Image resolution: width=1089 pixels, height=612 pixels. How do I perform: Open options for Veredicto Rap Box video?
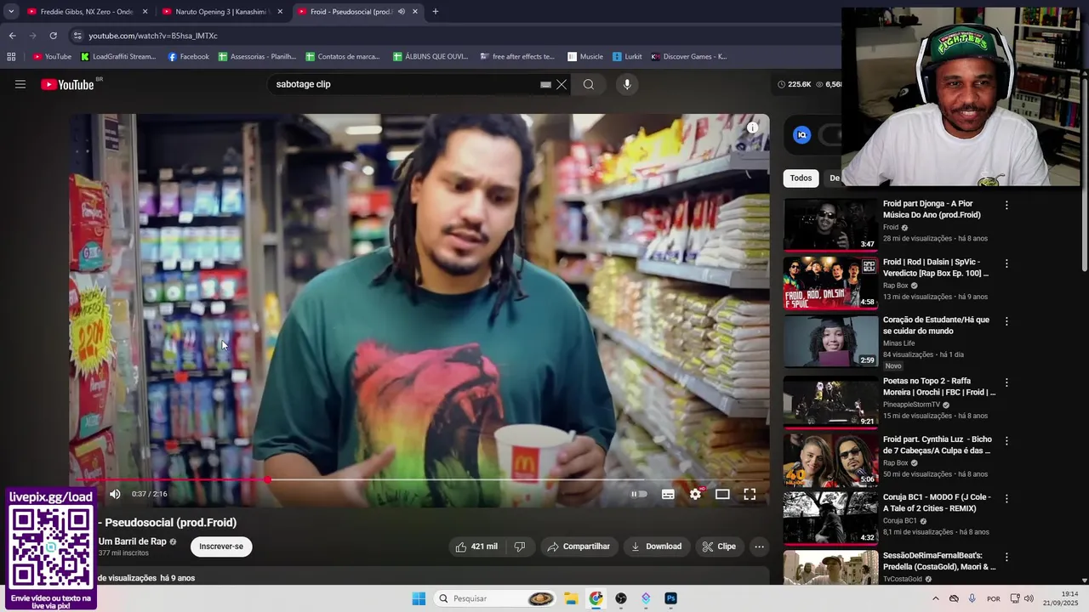[x=1006, y=263]
